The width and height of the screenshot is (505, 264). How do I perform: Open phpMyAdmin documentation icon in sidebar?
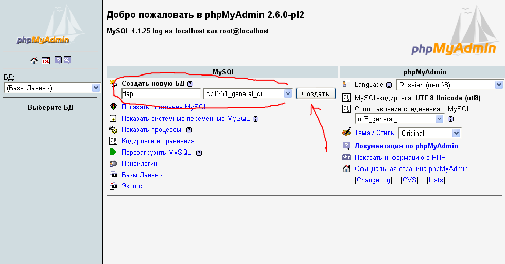[x=58, y=61]
